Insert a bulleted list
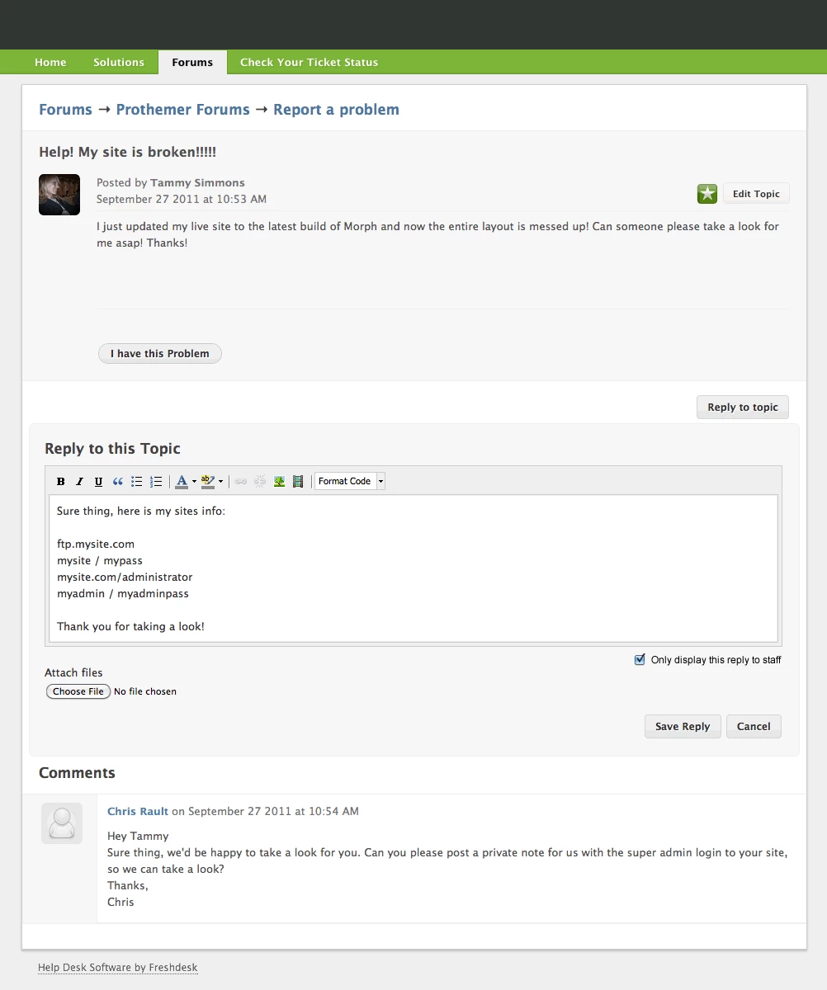Screen dimensions: 827x990 click(137, 481)
